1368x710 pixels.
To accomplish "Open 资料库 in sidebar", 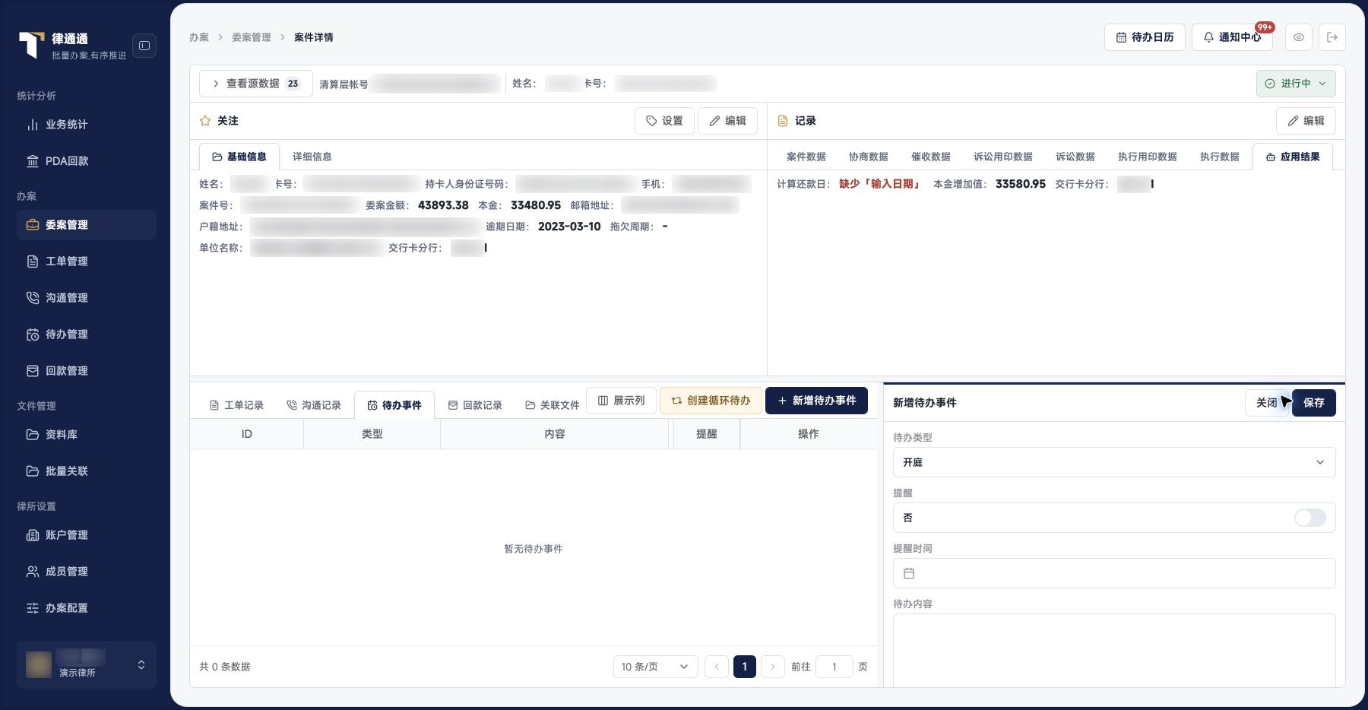I will point(87,435).
